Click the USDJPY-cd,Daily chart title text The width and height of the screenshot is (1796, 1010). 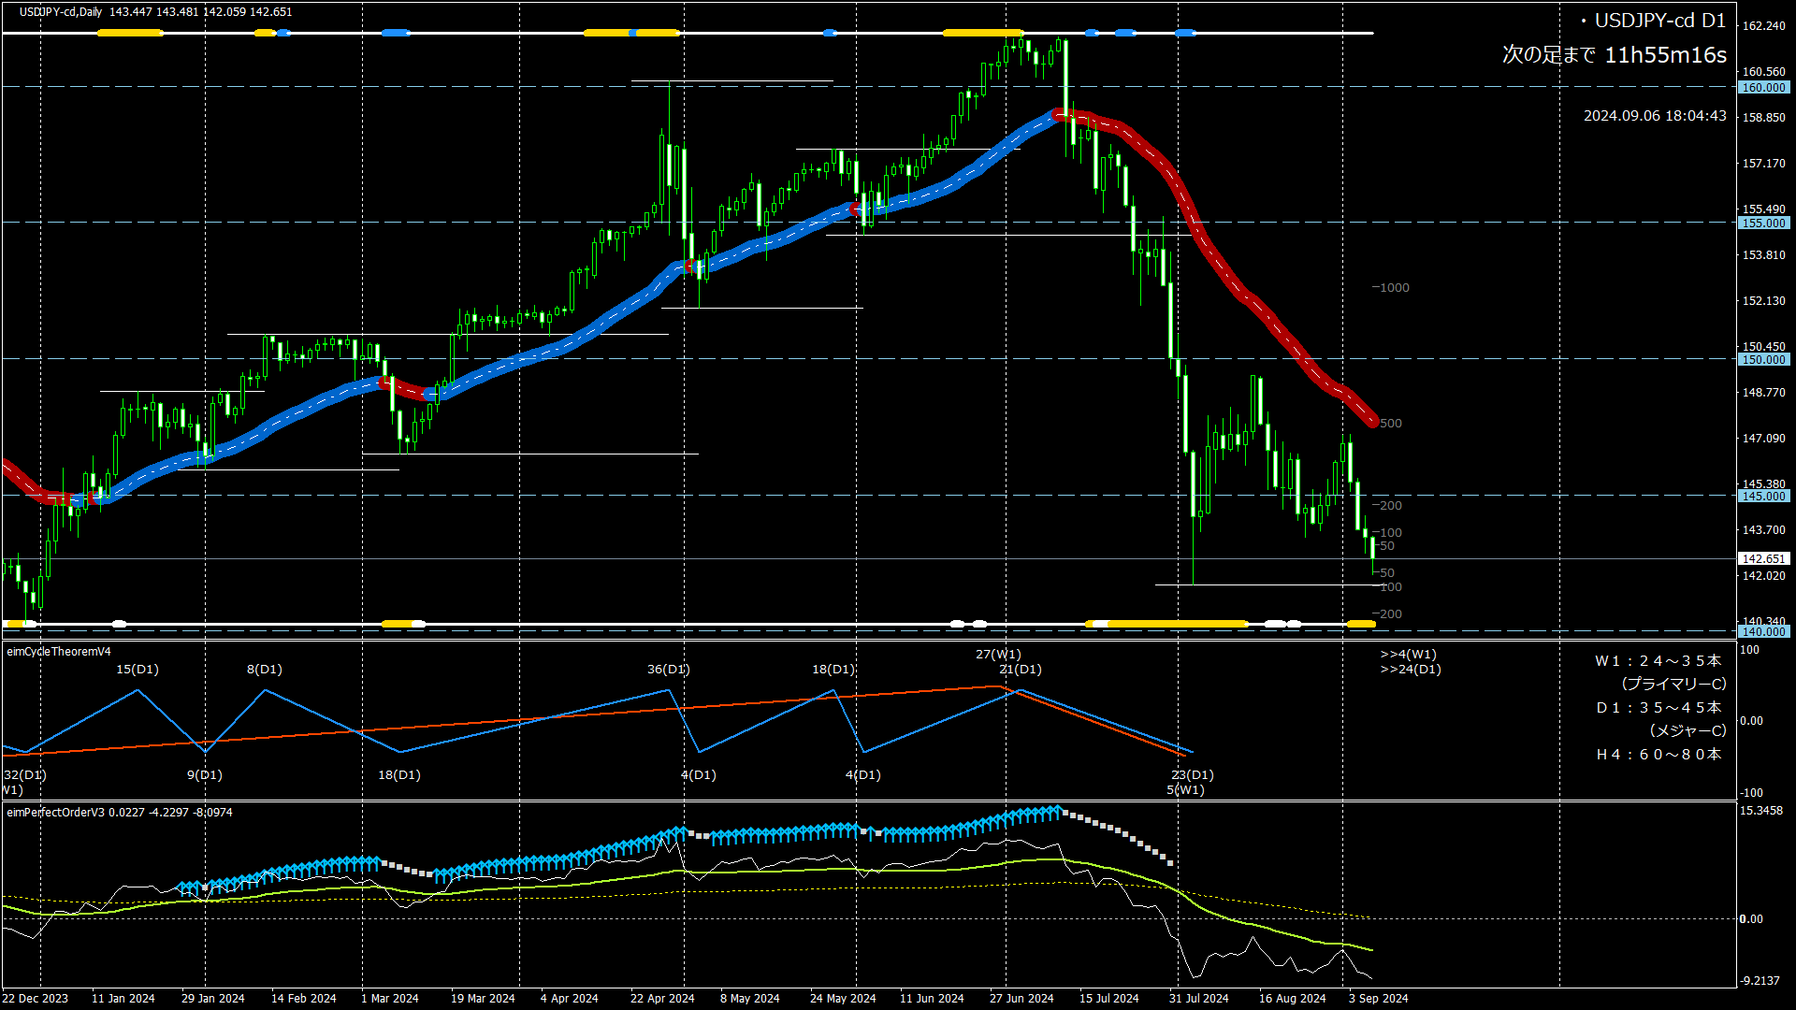point(62,12)
